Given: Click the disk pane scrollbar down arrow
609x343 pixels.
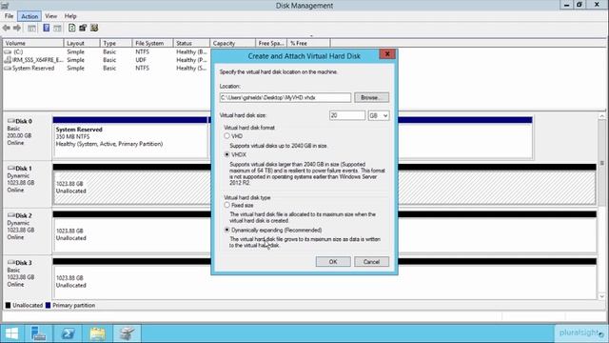Looking at the screenshot, I should (602, 296).
